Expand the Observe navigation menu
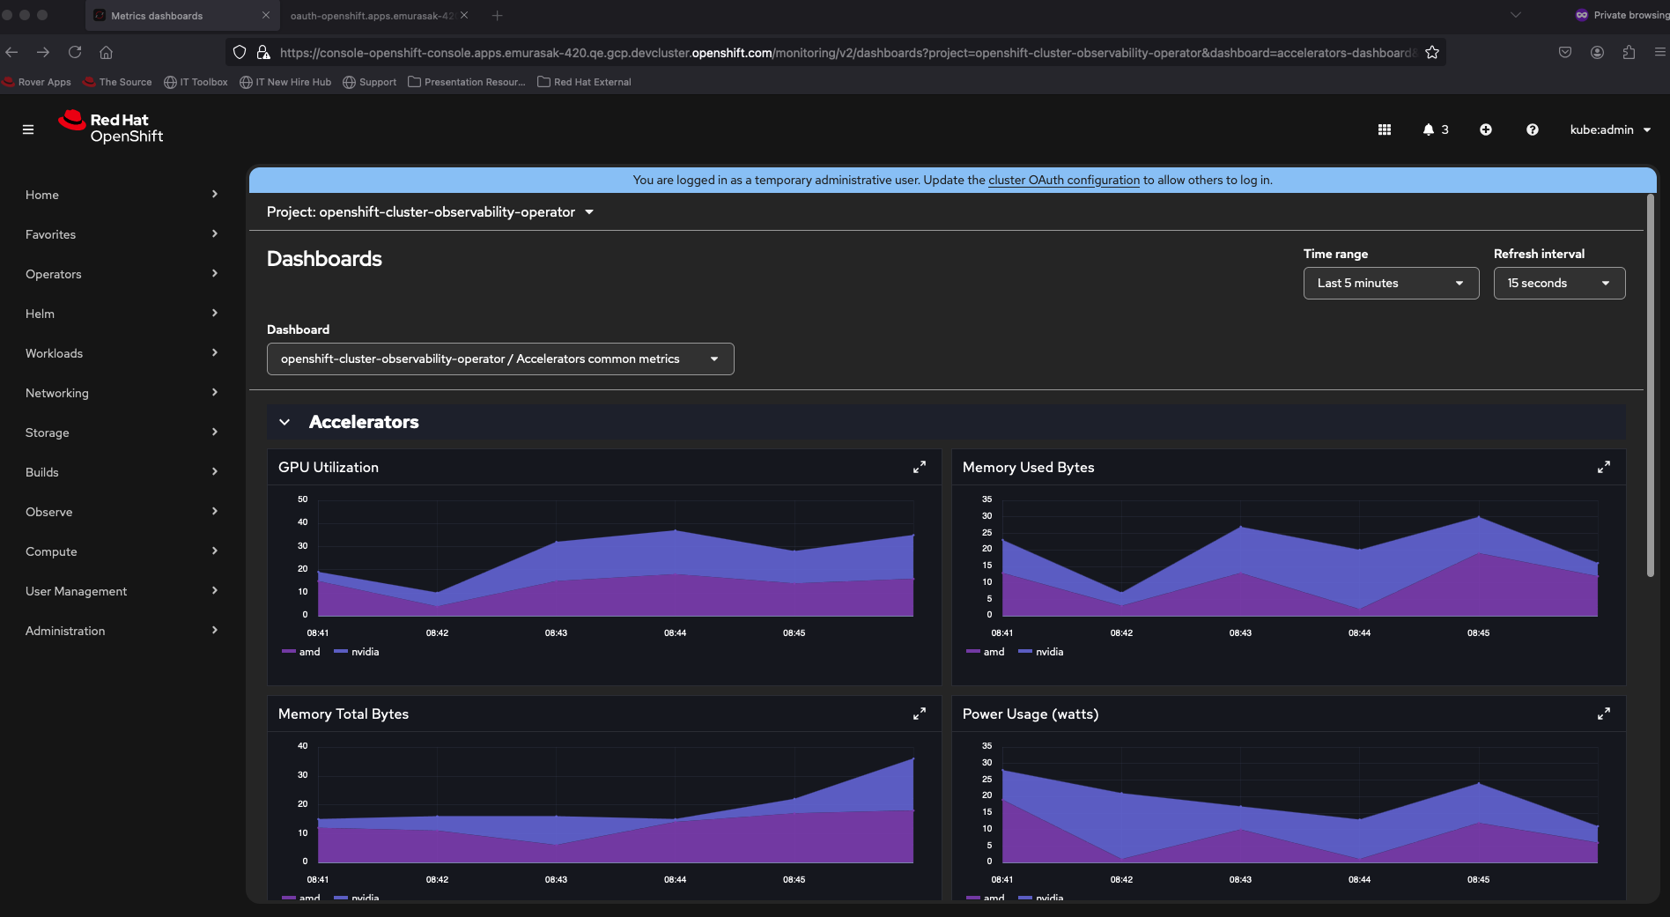This screenshot has width=1670, height=917. [121, 512]
